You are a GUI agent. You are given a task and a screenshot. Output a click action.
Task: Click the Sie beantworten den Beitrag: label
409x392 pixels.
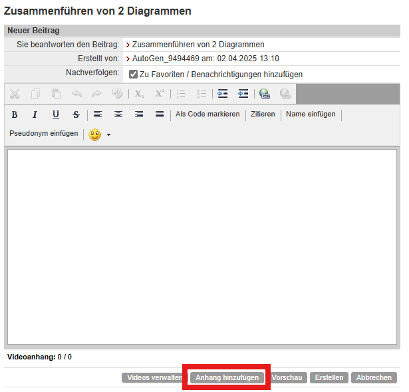coord(68,45)
